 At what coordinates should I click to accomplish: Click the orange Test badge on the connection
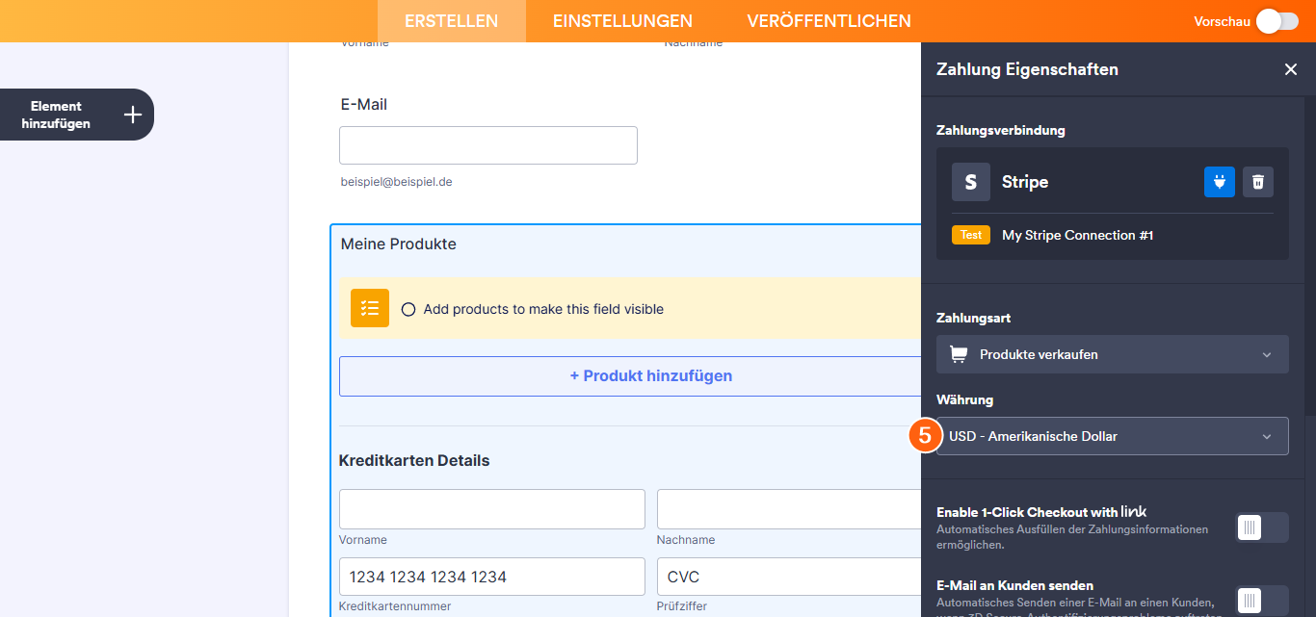[970, 234]
